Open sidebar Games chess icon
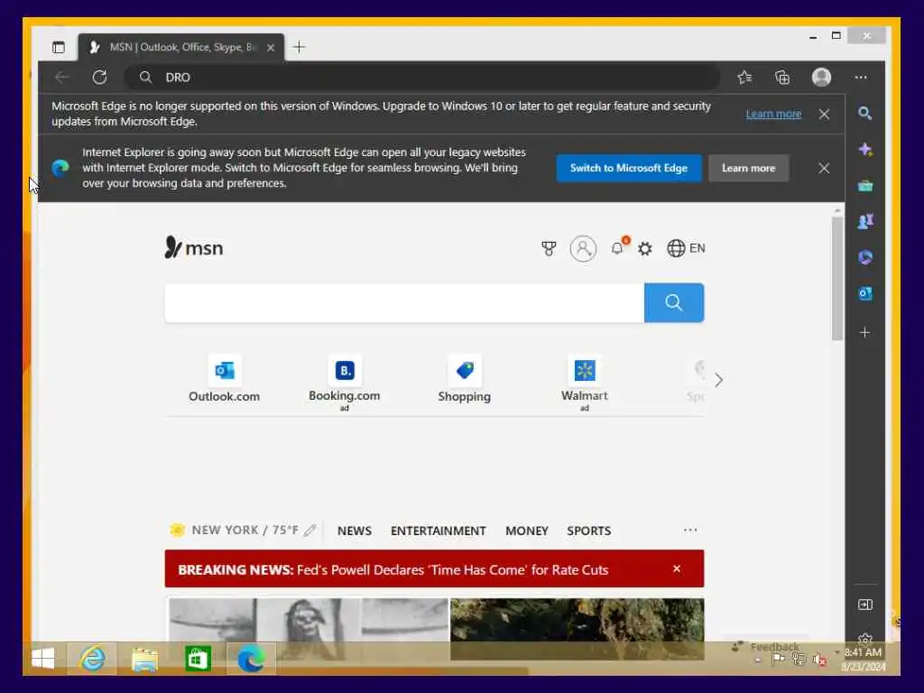The width and height of the screenshot is (924, 693). click(865, 222)
